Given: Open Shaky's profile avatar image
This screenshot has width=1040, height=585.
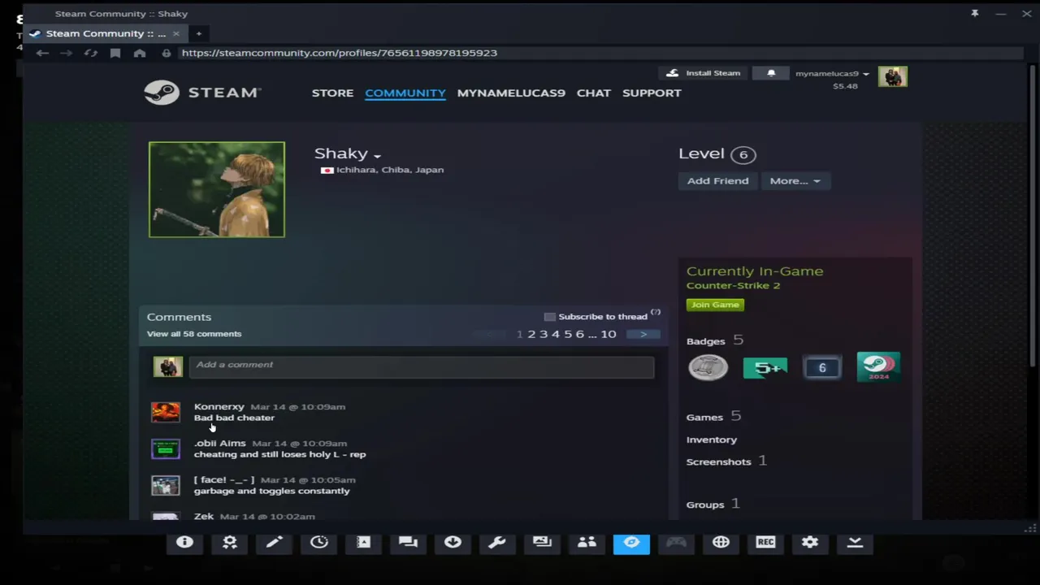Looking at the screenshot, I should pyautogui.click(x=217, y=189).
